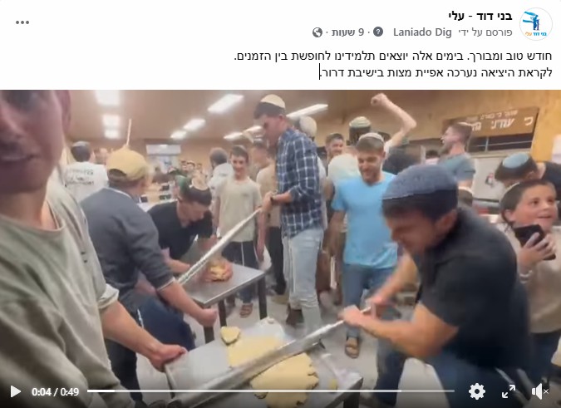This screenshot has height=408, width=561.
Task: Click the globe public privacy icon
Action: point(317,32)
